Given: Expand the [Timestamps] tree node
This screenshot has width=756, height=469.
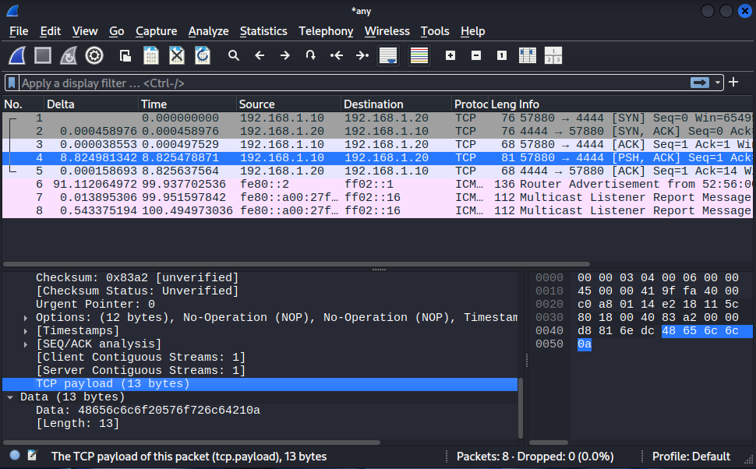Looking at the screenshot, I should click(26, 331).
